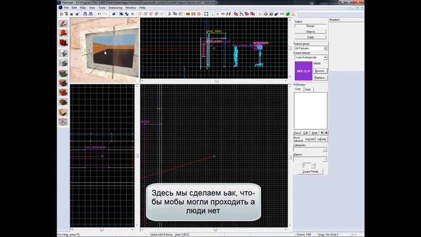Toggle the 3D grid toolbar button

point(66,14)
